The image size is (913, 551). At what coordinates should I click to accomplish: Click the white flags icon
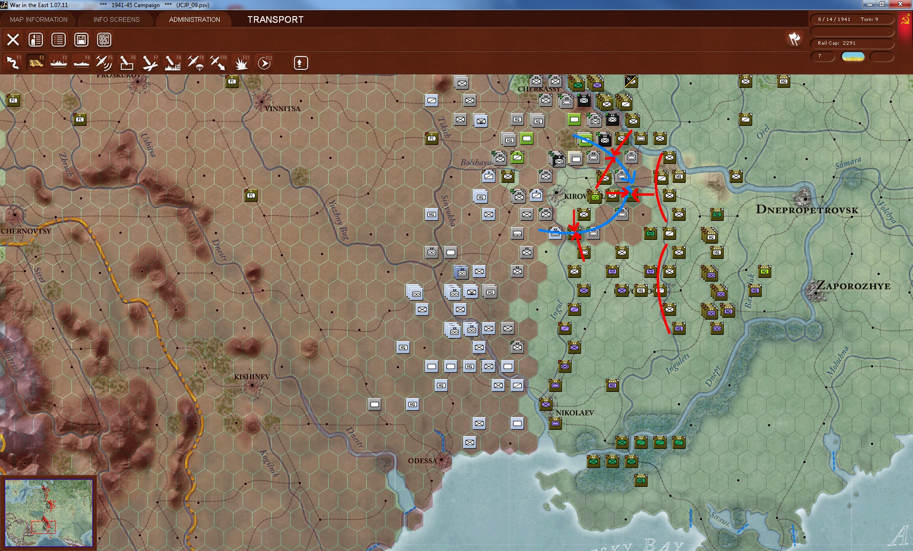(x=794, y=39)
